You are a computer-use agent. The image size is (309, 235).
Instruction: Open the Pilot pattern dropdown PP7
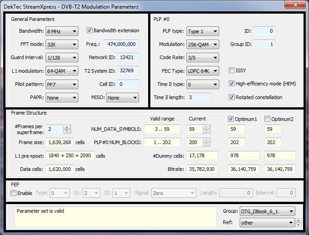[62, 84]
